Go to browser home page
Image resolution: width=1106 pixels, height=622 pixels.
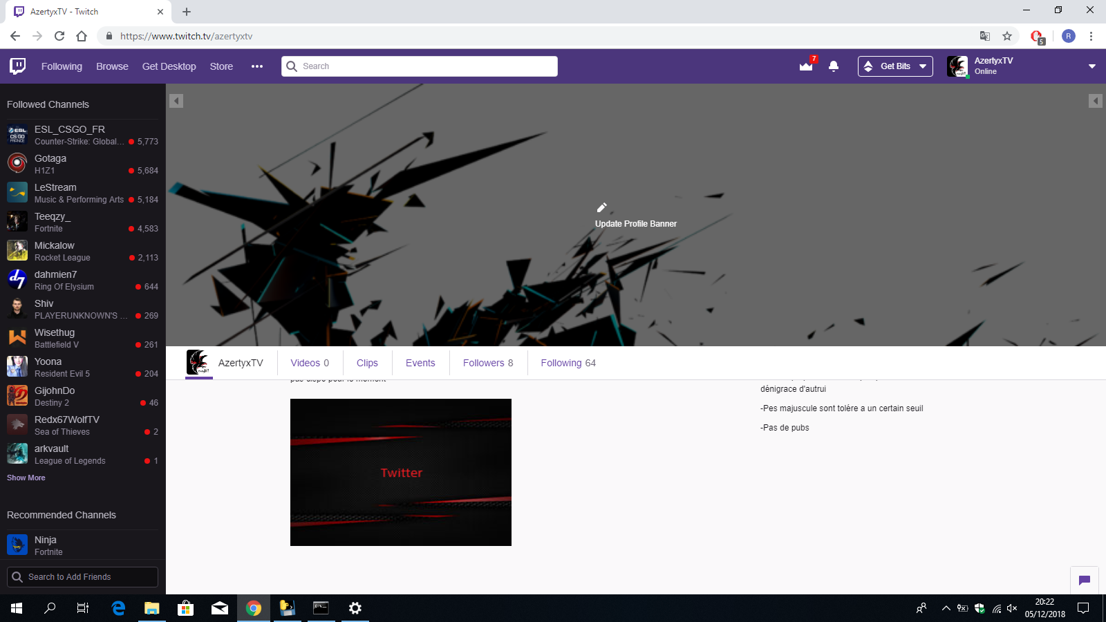point(82,36)
